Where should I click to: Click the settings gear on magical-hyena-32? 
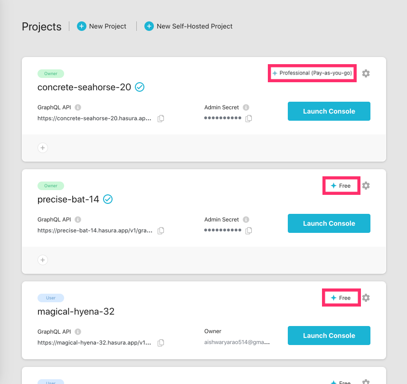(x=366, y=298)
